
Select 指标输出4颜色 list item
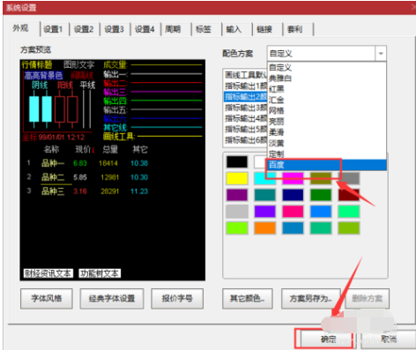(246, 118)
